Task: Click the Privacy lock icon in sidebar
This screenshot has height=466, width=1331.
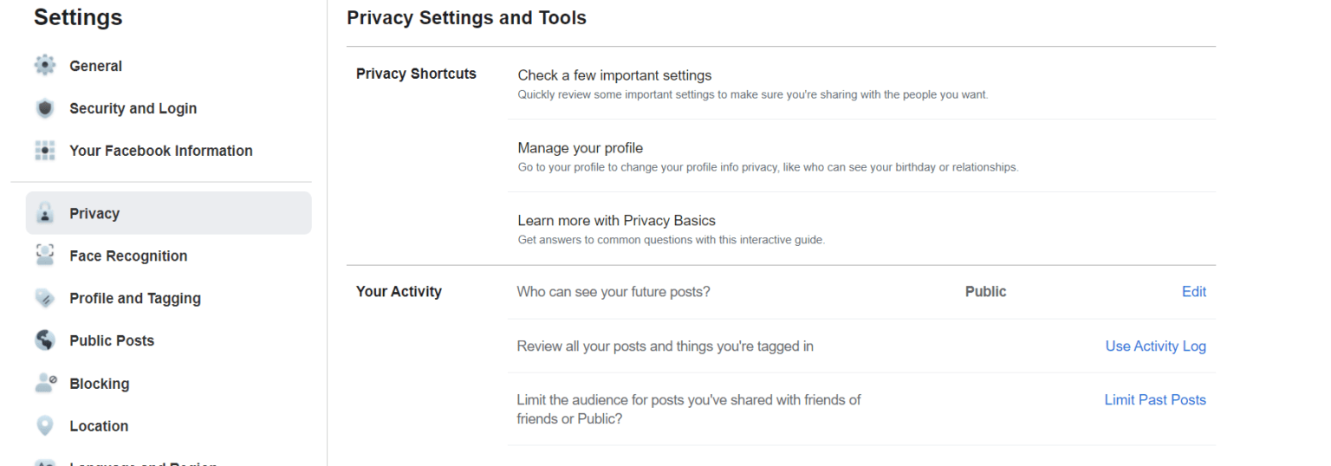Action: [x=45, y=214]
